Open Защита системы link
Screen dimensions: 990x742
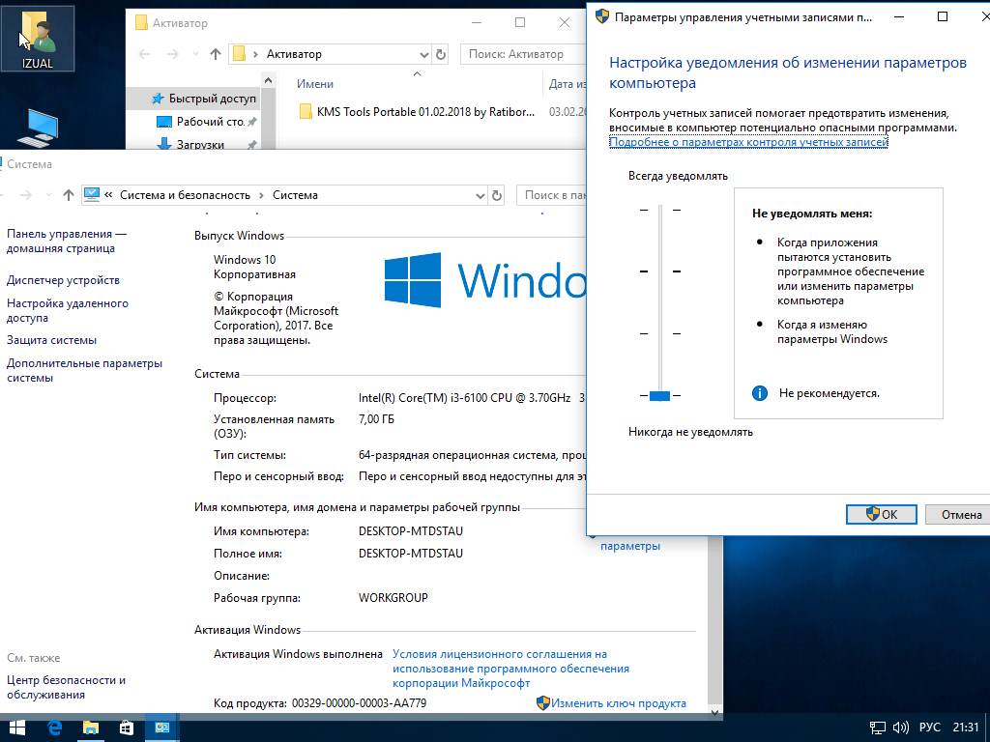52,340
